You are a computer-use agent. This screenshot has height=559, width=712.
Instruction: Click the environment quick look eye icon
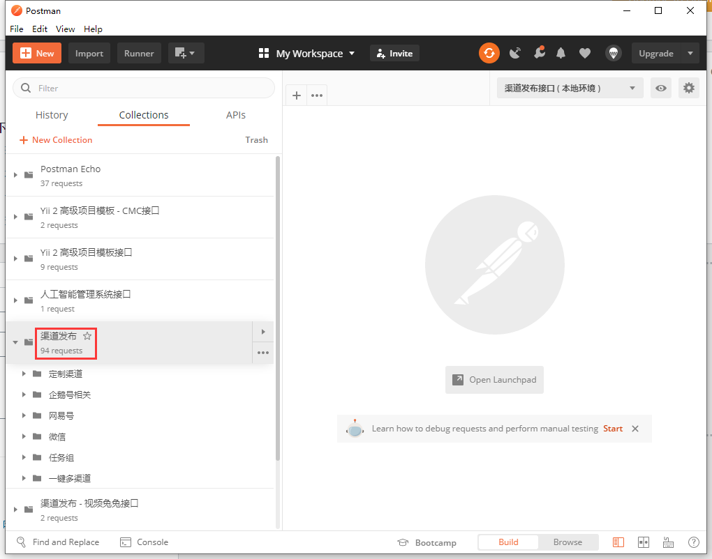(x=660, y=88)
